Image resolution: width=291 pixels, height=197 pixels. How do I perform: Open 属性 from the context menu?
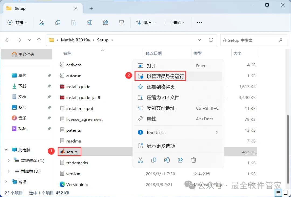[x=178, y=119]
